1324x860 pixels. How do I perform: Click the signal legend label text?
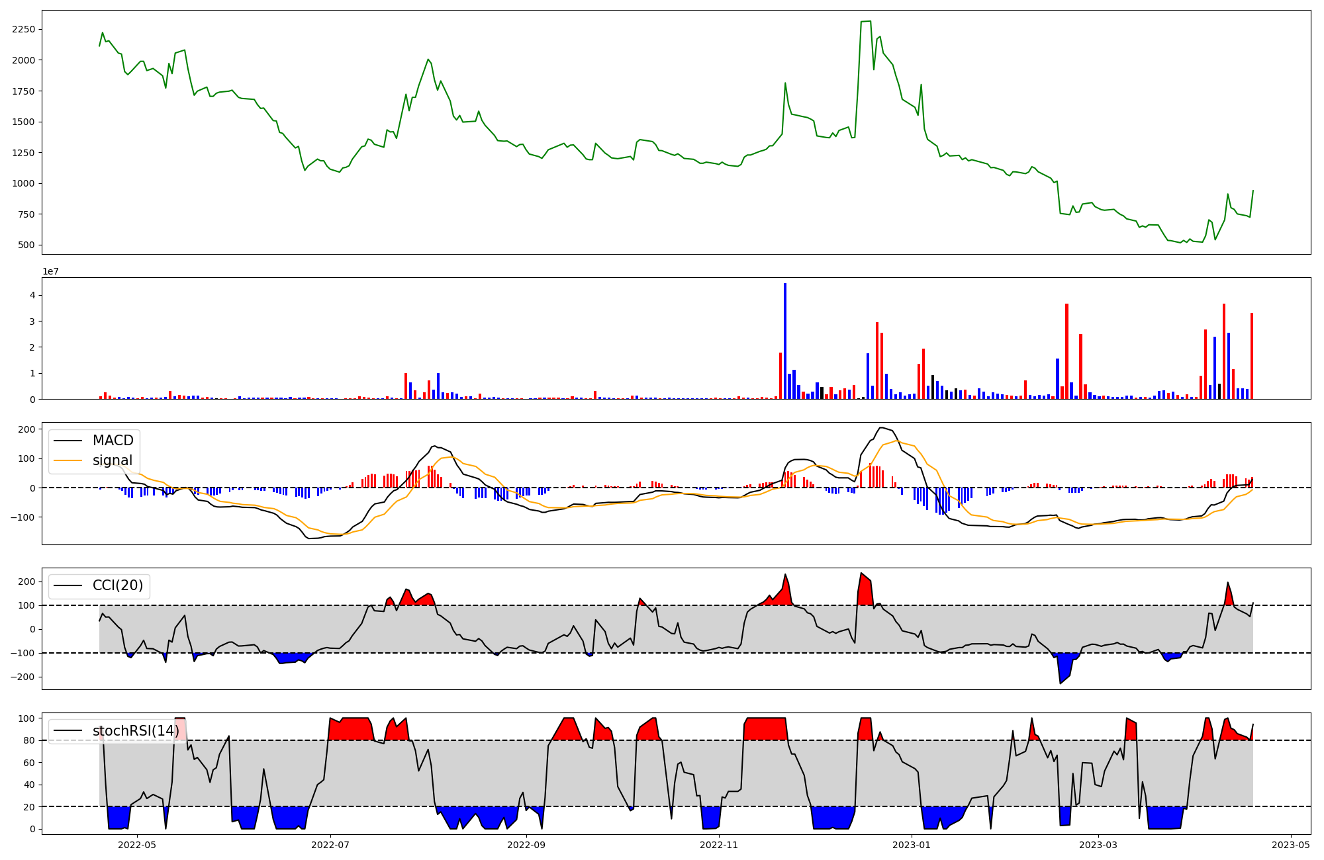pos(112,460)
